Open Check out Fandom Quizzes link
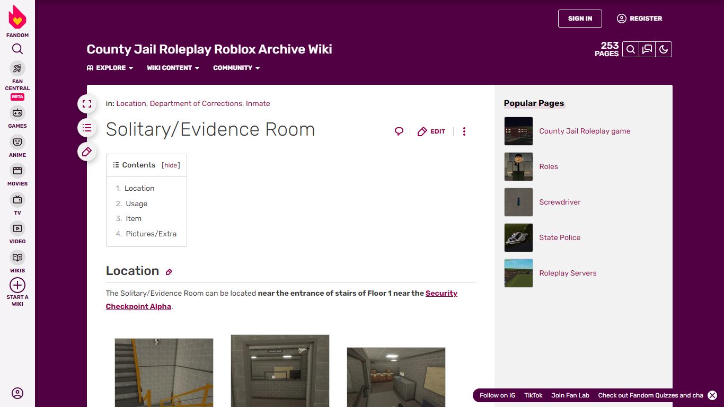This screenshot has height=407, width=724. (650, 395)
